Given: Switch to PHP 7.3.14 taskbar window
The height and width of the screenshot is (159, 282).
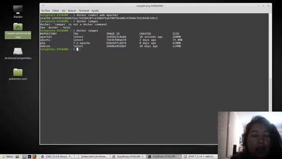Looking at the screenshot, I should pos(200,157).
